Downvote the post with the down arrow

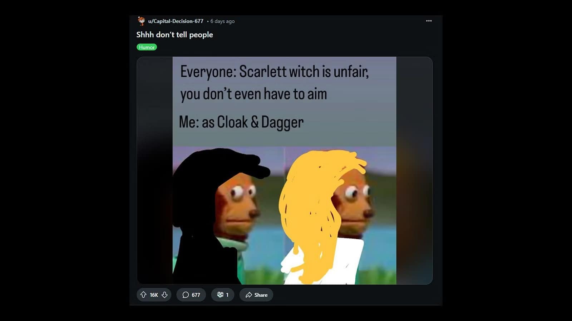[x=164, y=295]
